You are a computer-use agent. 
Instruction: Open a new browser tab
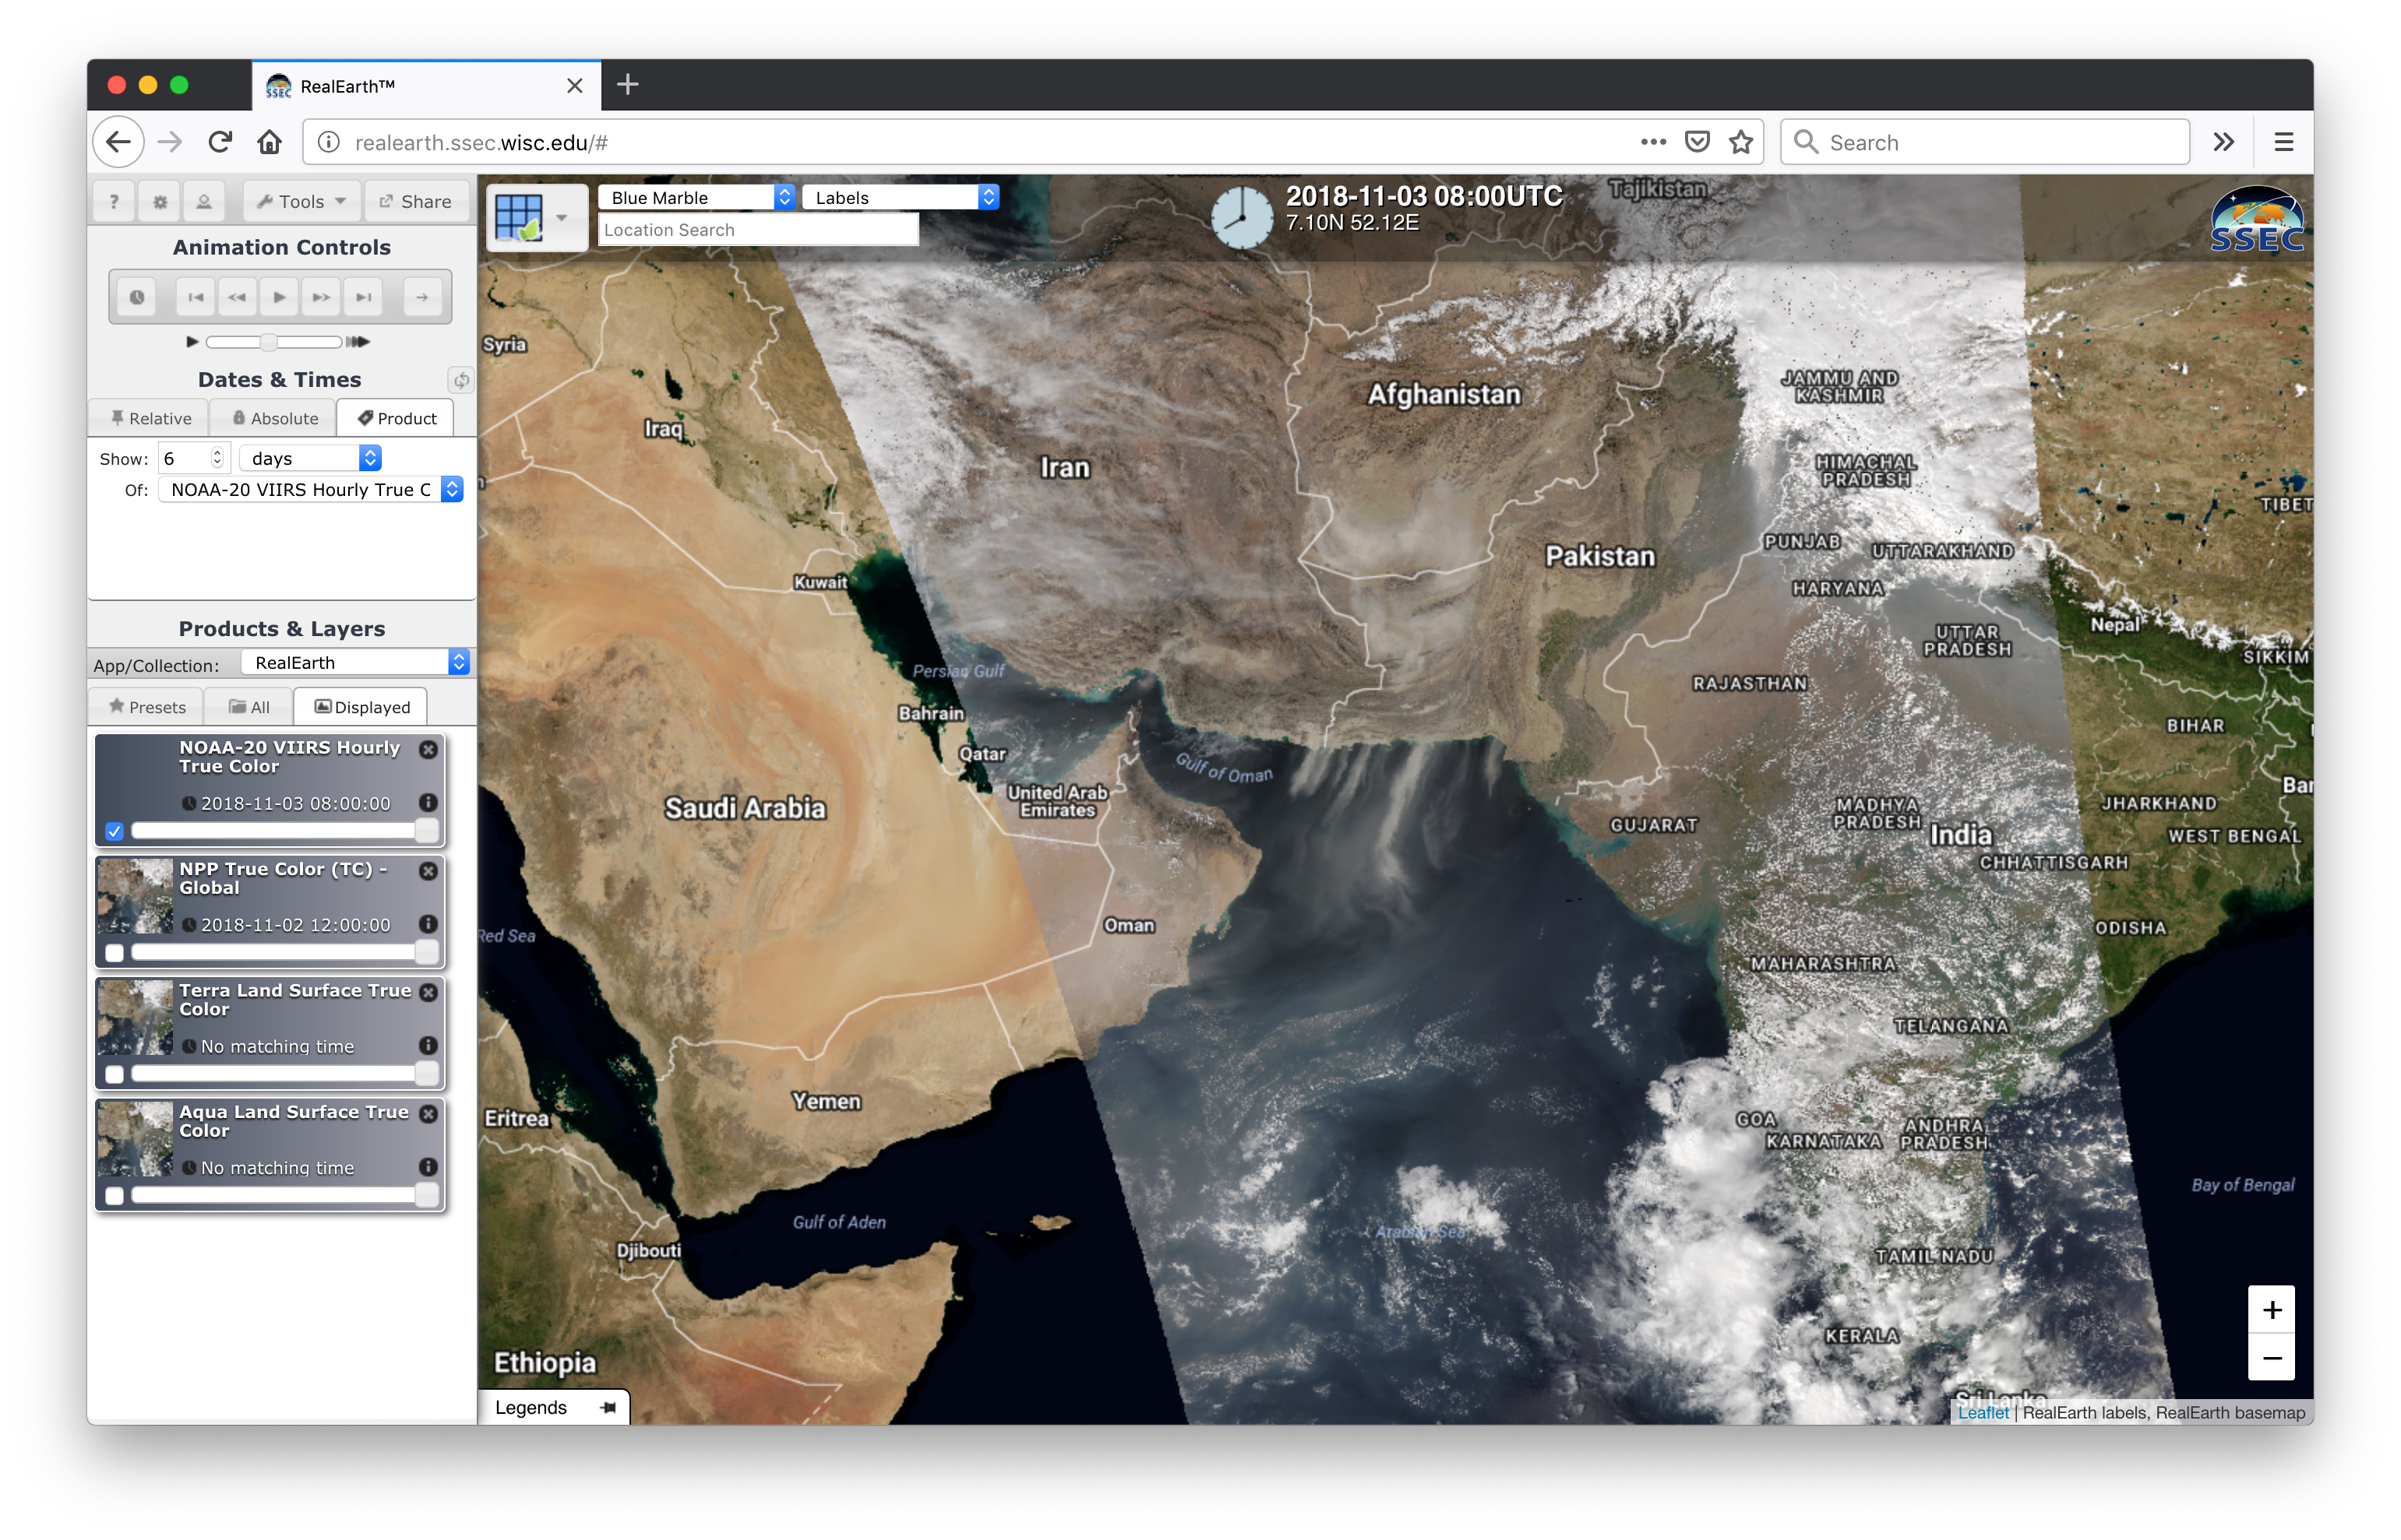[627, 85]
